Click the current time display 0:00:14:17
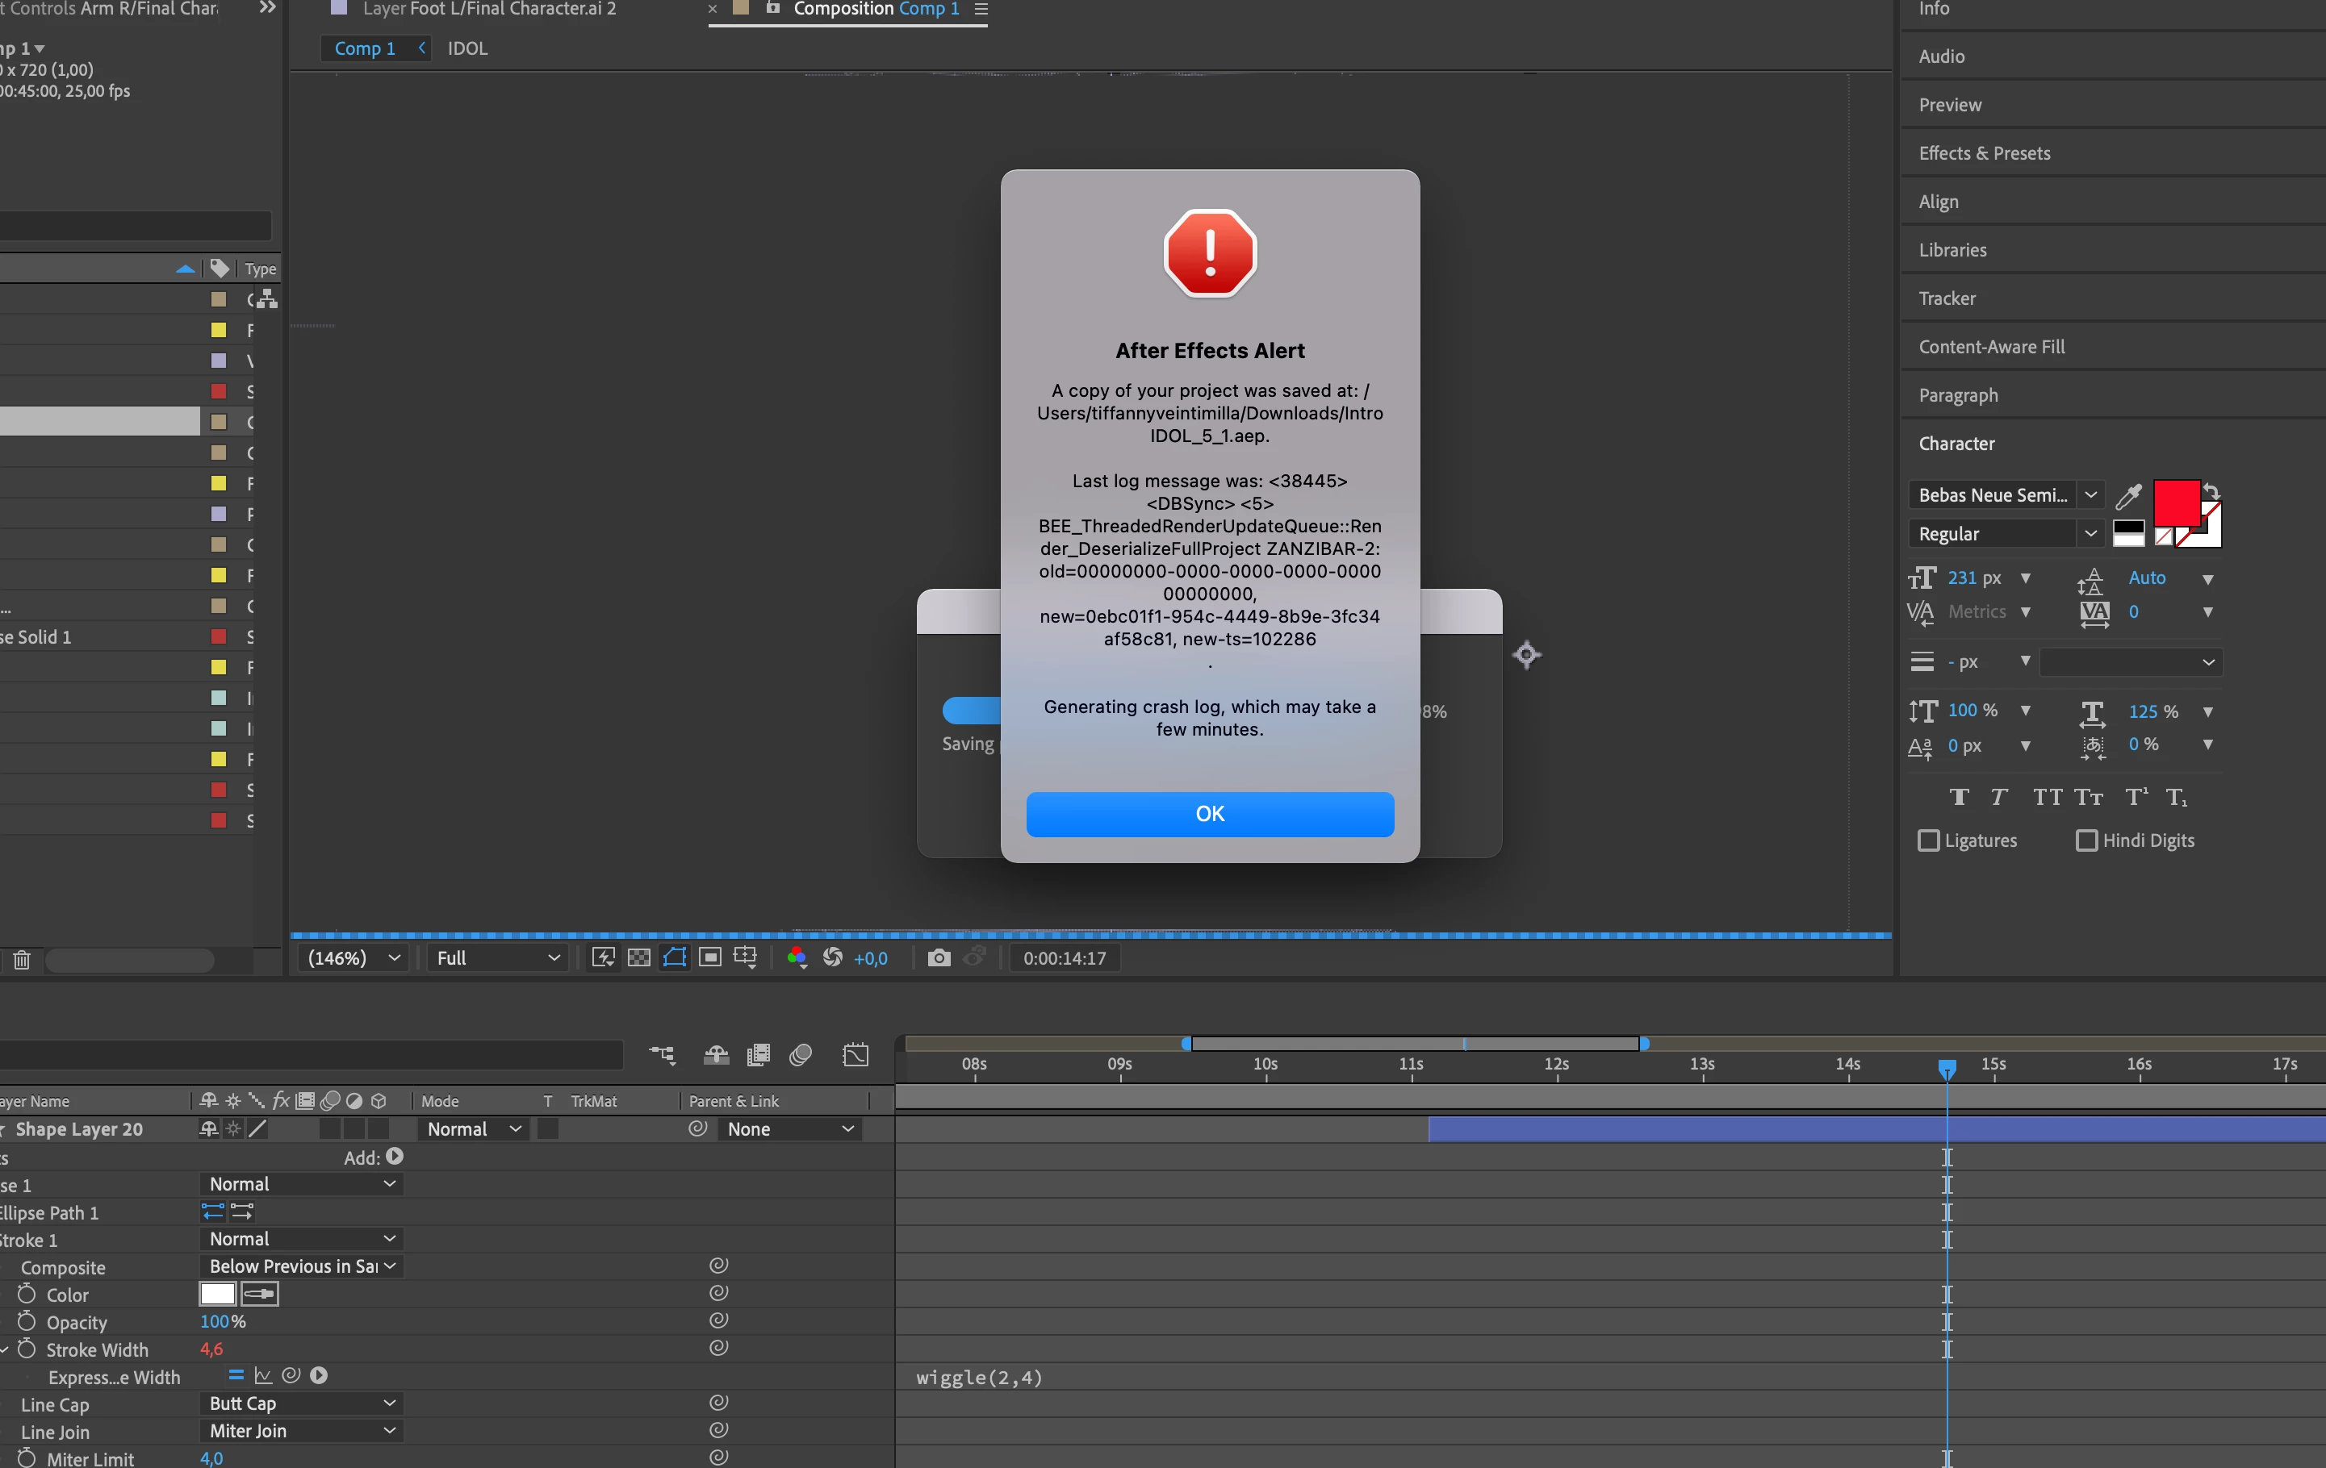This screenshot has width=2326, height=1468. 1064,957
